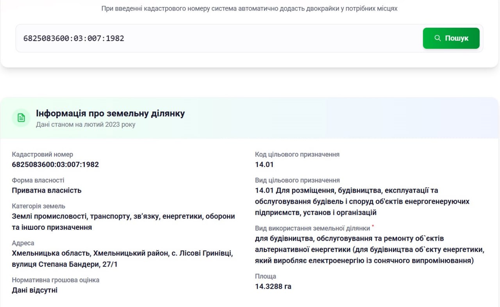500x307 pixels.
Task: Click the 'Інформація про земельну ділянку' heading
Action: point(110,114)
